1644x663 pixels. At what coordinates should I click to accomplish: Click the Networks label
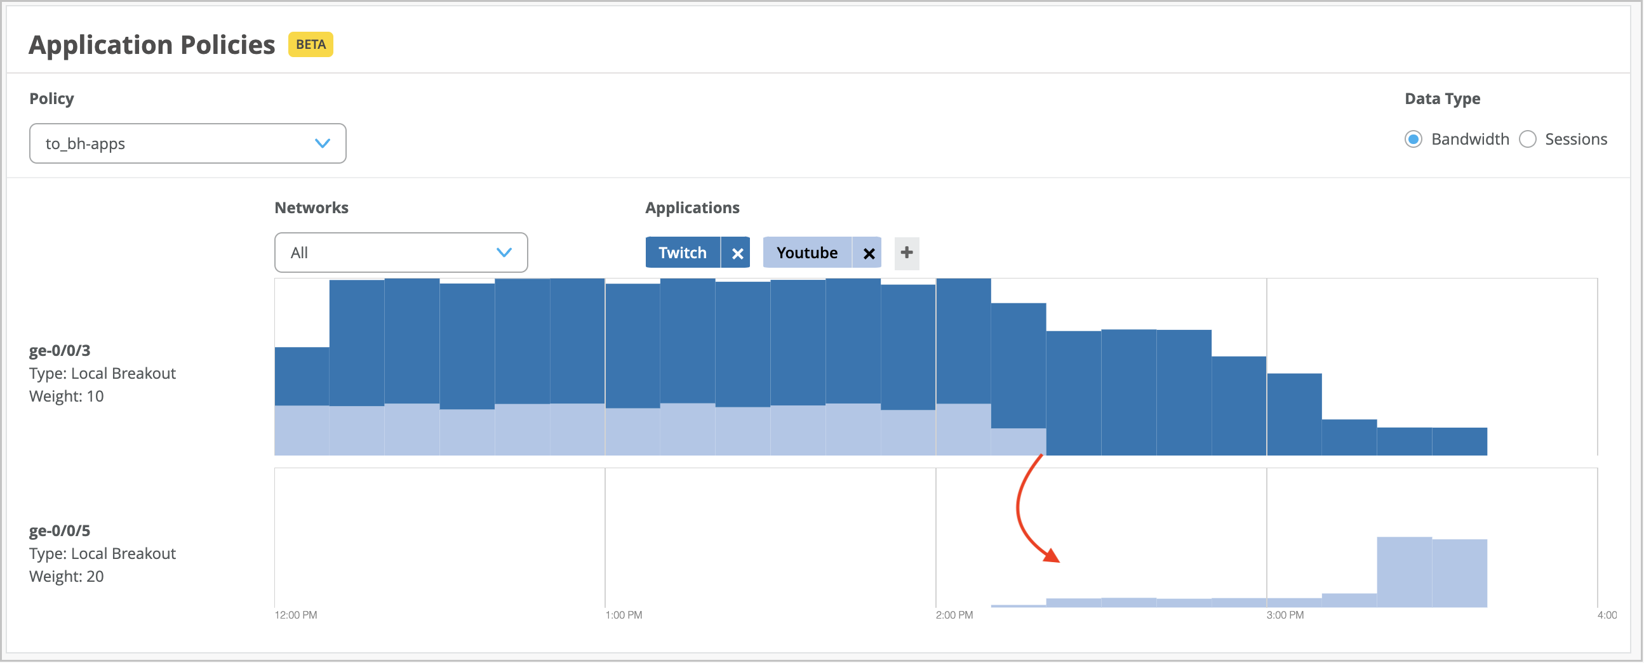311,208
